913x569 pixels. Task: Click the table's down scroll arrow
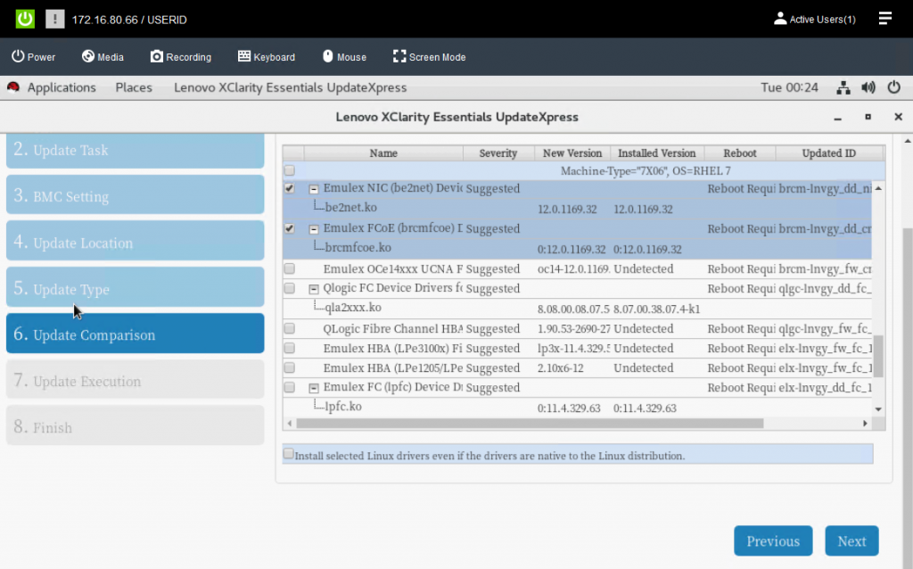pyautogui.click(x=878, y=408)
